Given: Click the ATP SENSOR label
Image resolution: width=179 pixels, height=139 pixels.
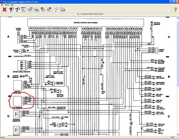Looking at the screenshot, I should point(17,108).
